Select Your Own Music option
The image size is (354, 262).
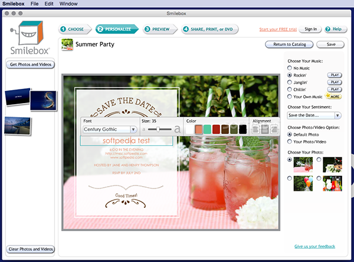290,97
